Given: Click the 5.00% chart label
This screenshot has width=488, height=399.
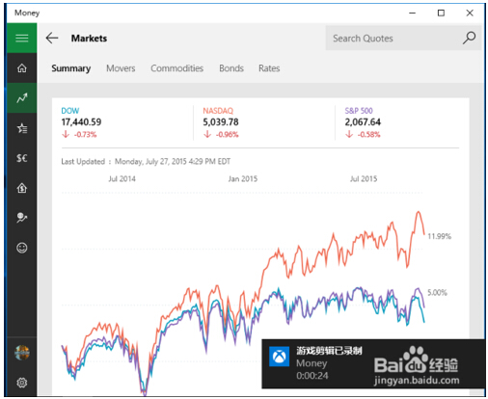Looking at the screenshot, I should [x=437, y=293].
